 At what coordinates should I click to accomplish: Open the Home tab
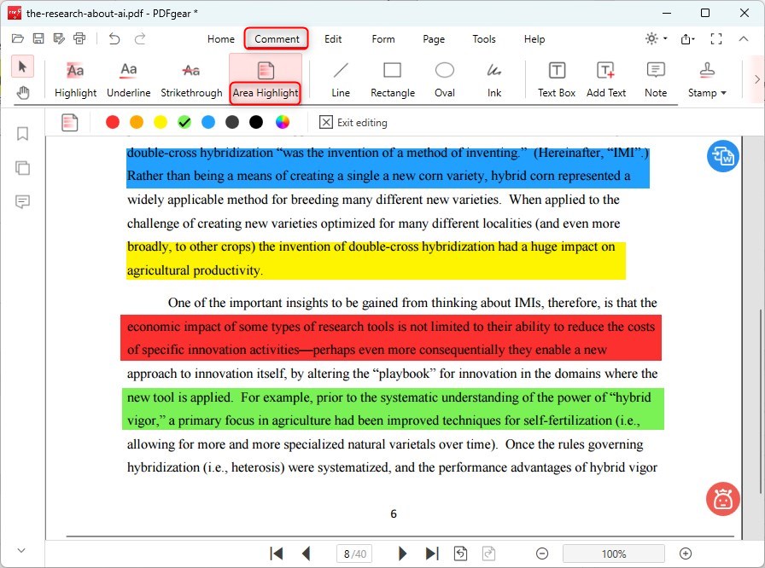coord(220,39)
